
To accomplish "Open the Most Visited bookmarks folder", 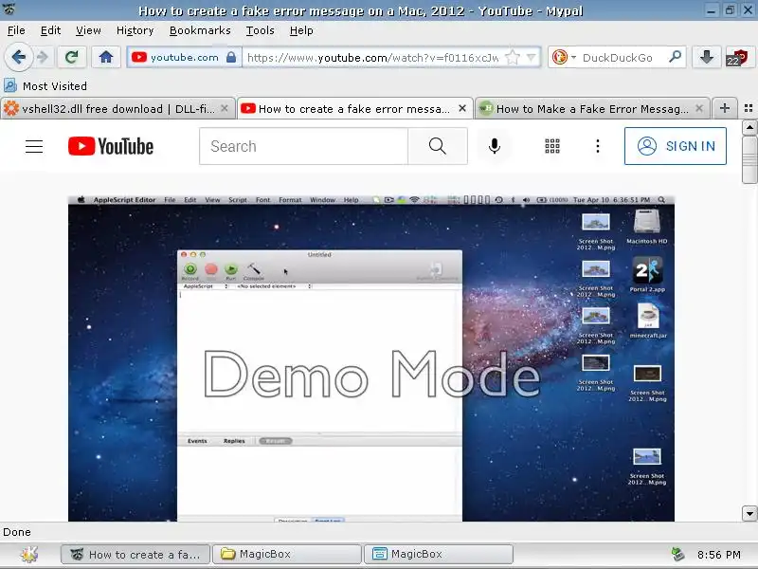I will point(45,86).
